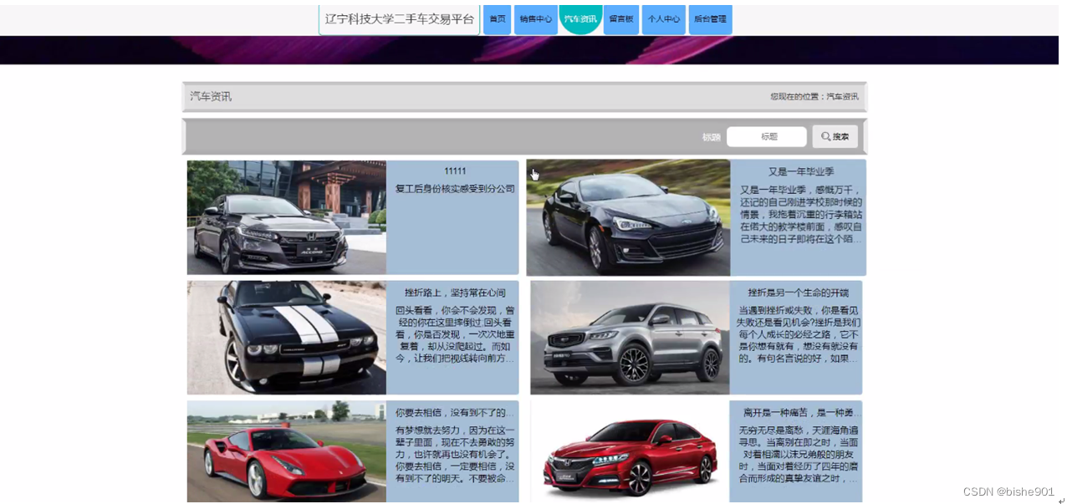Open article 你要去相信，没有到不了的...
Image resolution: width=1067 pixels, height=504 pixels.
click(455, 413)
